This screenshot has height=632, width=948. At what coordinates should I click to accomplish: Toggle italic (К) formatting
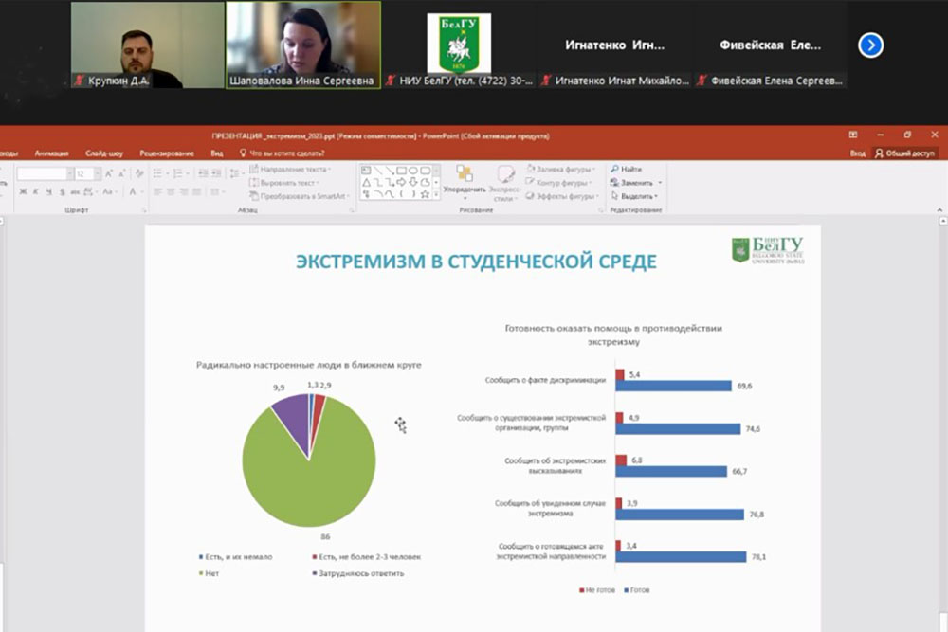pyautogui.click(x=35, y=191)
